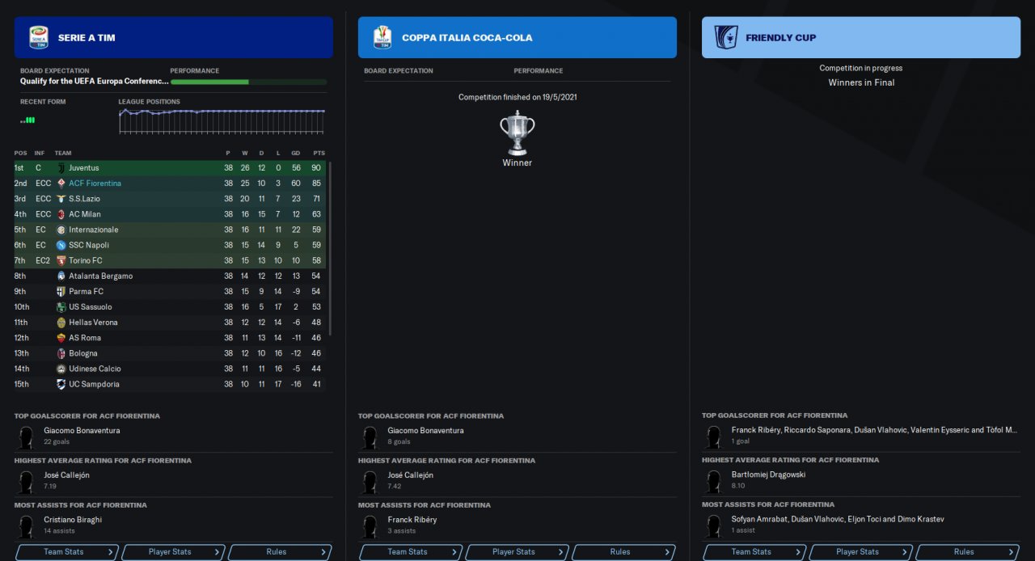1035x561 pixels.
Task: Select S.S.Lazio team name in table
Action: (84, 199)
